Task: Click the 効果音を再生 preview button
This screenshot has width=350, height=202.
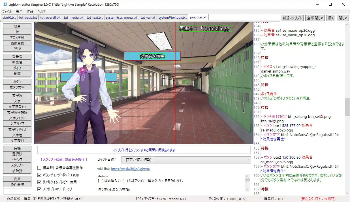Action: tap(152, 56)
